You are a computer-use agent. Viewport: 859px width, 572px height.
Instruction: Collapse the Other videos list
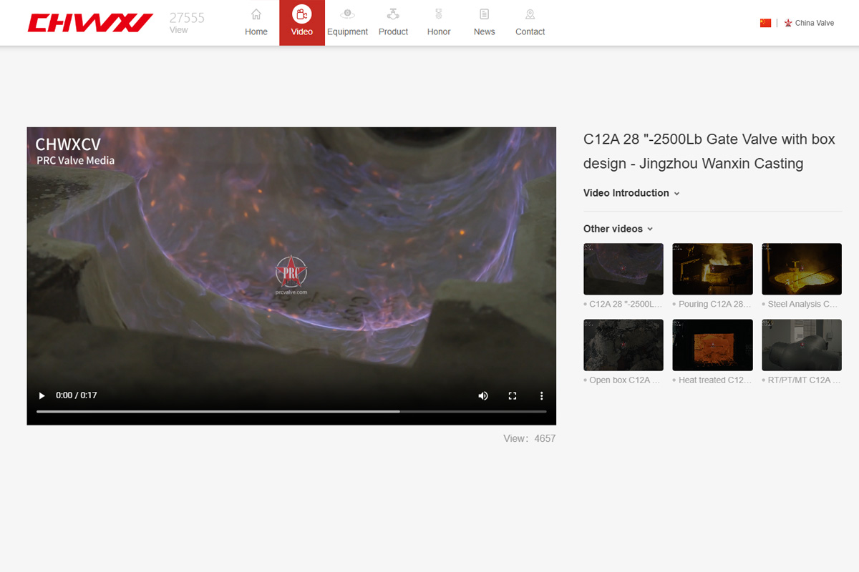(x=618, y=229)
